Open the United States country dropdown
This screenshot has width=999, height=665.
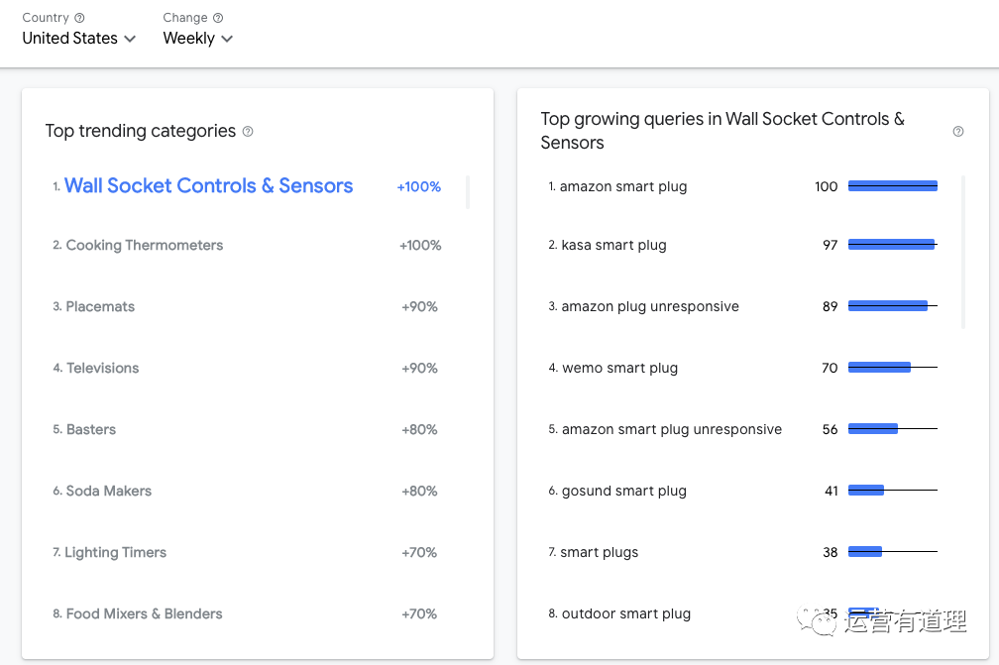79,39
